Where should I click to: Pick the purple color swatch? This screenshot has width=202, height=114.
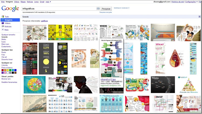point(3,73)
